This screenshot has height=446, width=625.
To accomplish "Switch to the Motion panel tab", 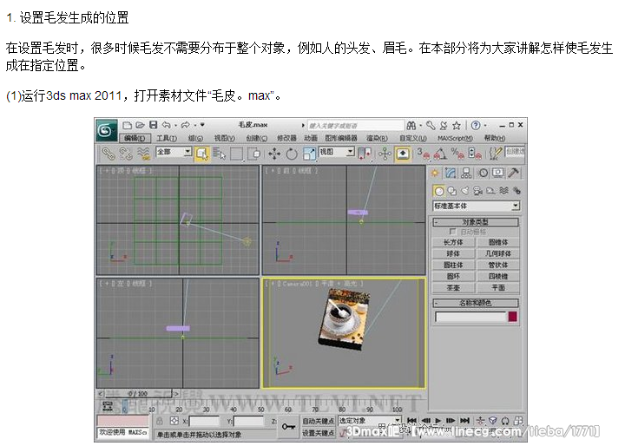I will pos(484,173).
